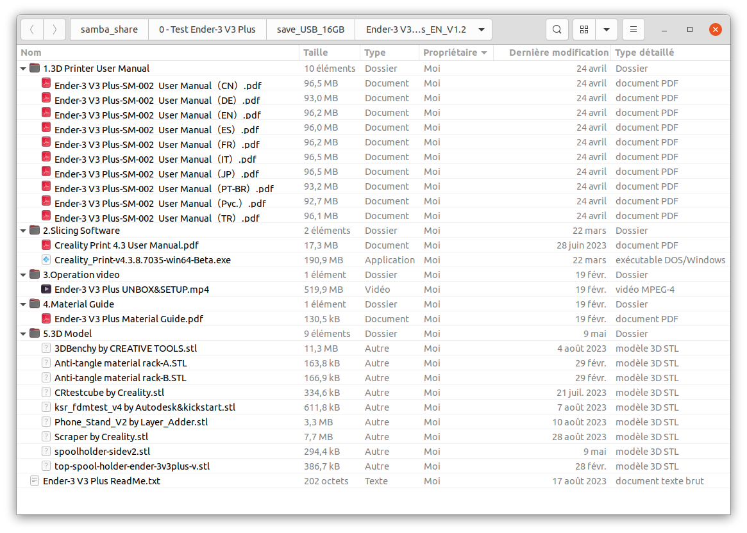Click PDF icon of User Manual (ES)
Screen dimensions: 747x533
click(x=46, y=127)
